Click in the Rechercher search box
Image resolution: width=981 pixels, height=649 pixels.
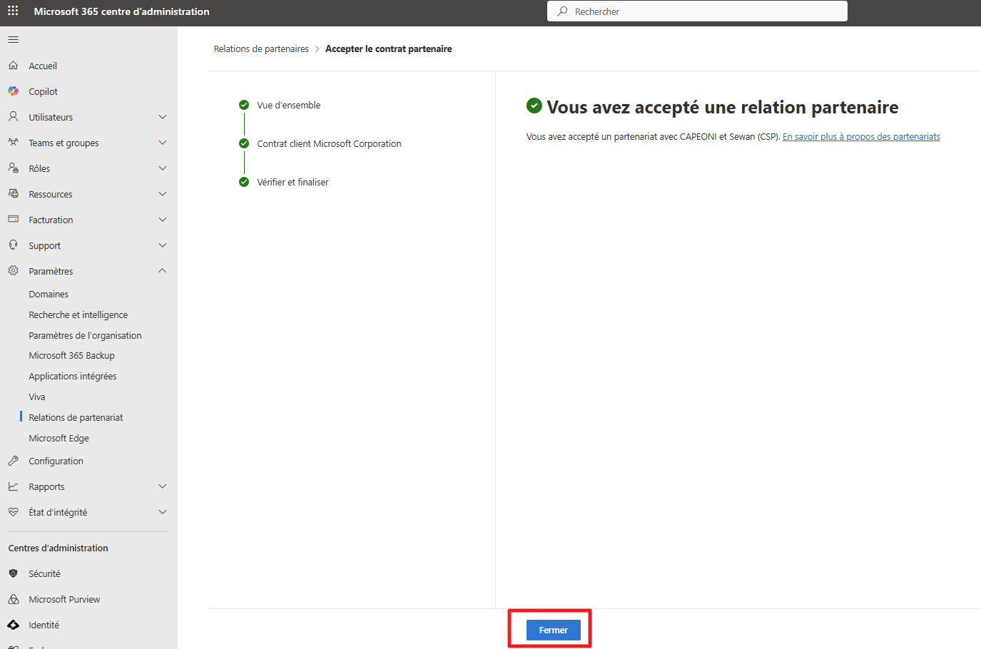[697, 11]
